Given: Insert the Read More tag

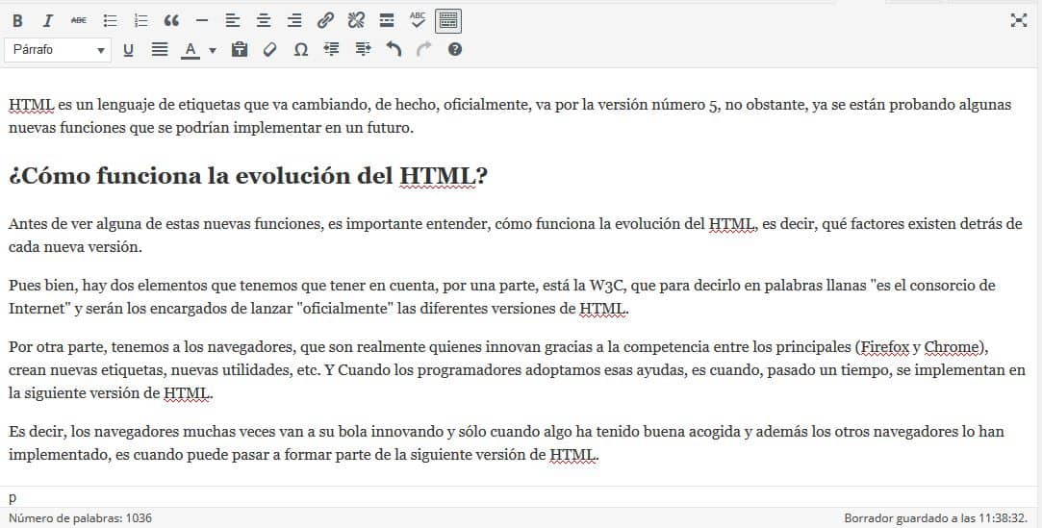Looking at the screenshot, I should 387,21.
